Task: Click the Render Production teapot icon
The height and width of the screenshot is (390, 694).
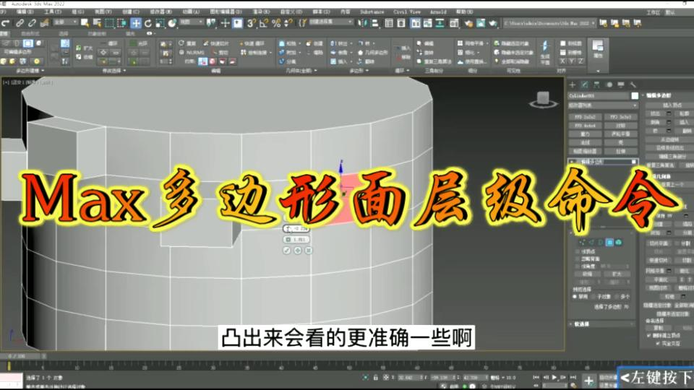Action: (x=492, y=23)
